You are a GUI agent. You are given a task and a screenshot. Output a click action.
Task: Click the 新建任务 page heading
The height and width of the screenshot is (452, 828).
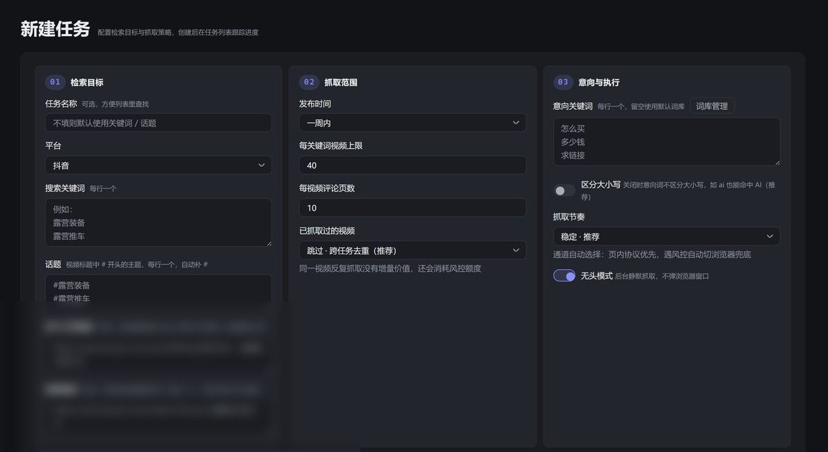click(56, 29)
